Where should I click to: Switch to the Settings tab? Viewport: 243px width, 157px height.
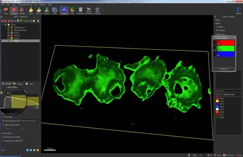click(18, 84)
